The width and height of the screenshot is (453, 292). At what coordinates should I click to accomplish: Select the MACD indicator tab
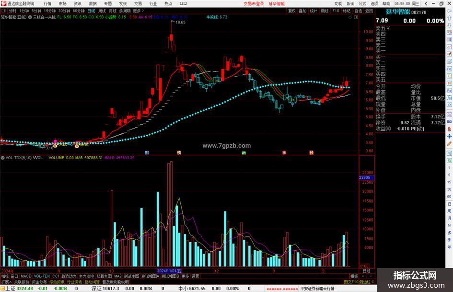[26, 276]
